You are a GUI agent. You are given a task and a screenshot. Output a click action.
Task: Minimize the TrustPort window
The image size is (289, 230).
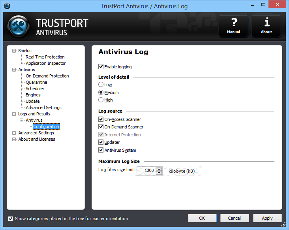tap(253, 5)
